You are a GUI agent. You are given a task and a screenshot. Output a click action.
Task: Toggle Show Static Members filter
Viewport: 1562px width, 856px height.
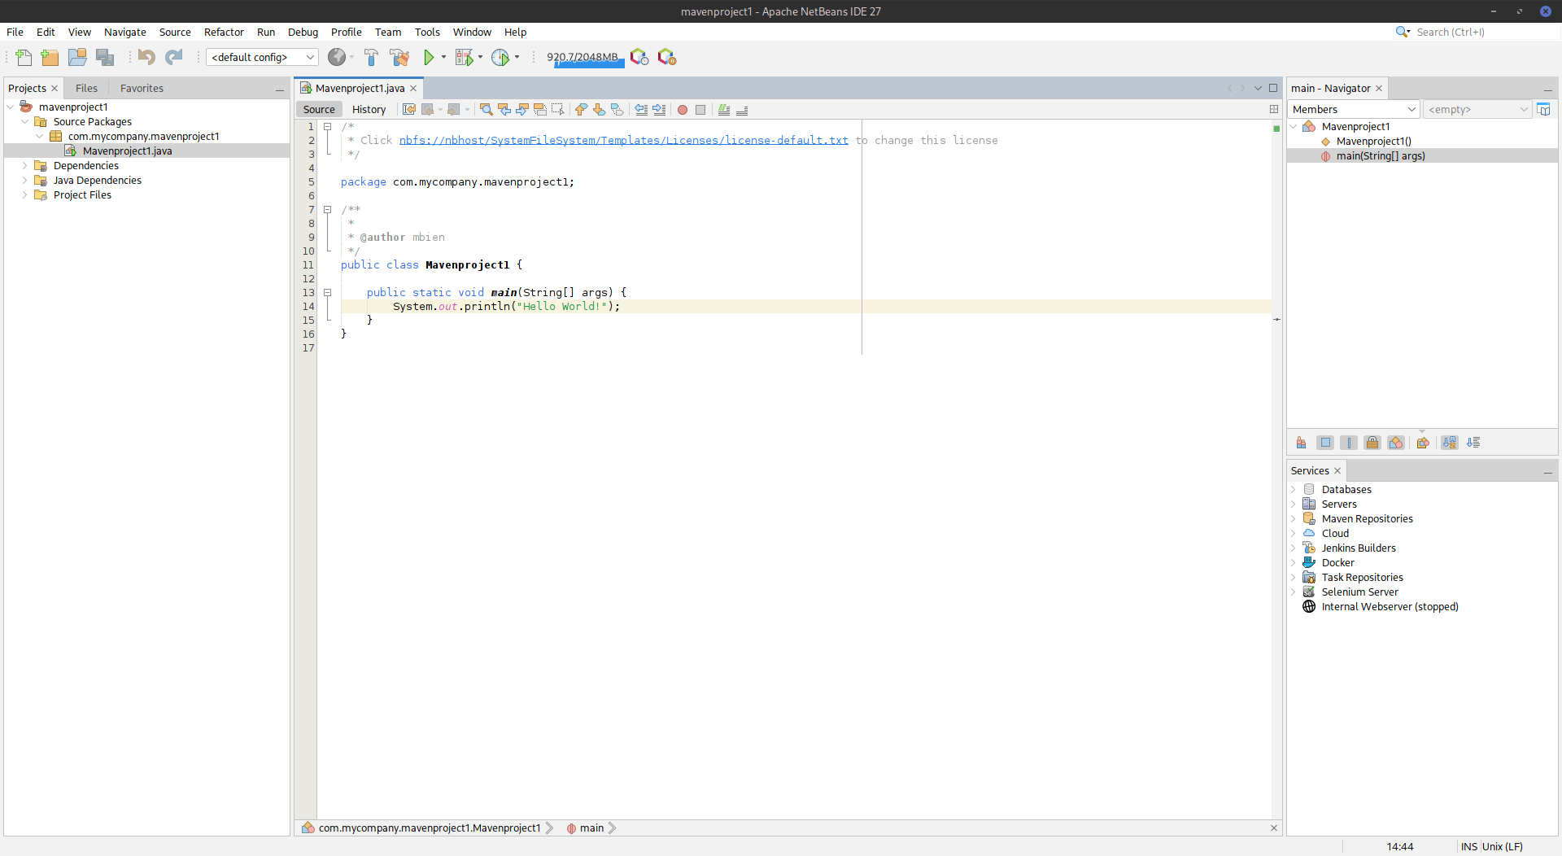click(1349, 443)
